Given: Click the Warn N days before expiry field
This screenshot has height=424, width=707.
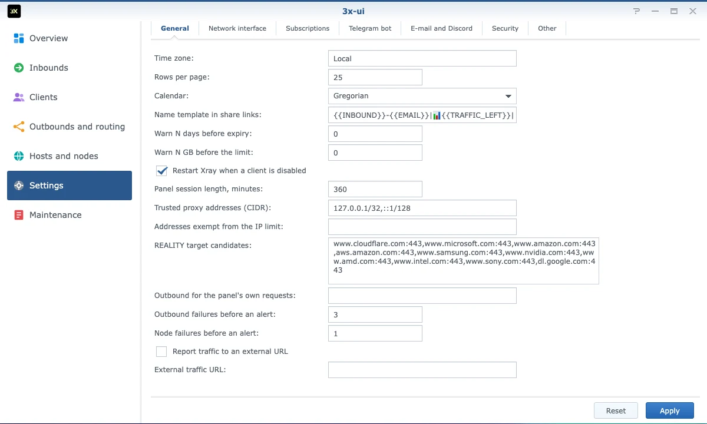Looking at the screenshot, I should click(375, 134).
